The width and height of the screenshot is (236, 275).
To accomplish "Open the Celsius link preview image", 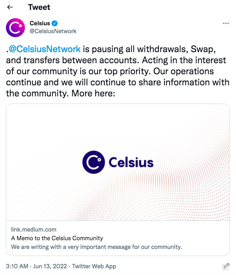I will pos(118,162).
